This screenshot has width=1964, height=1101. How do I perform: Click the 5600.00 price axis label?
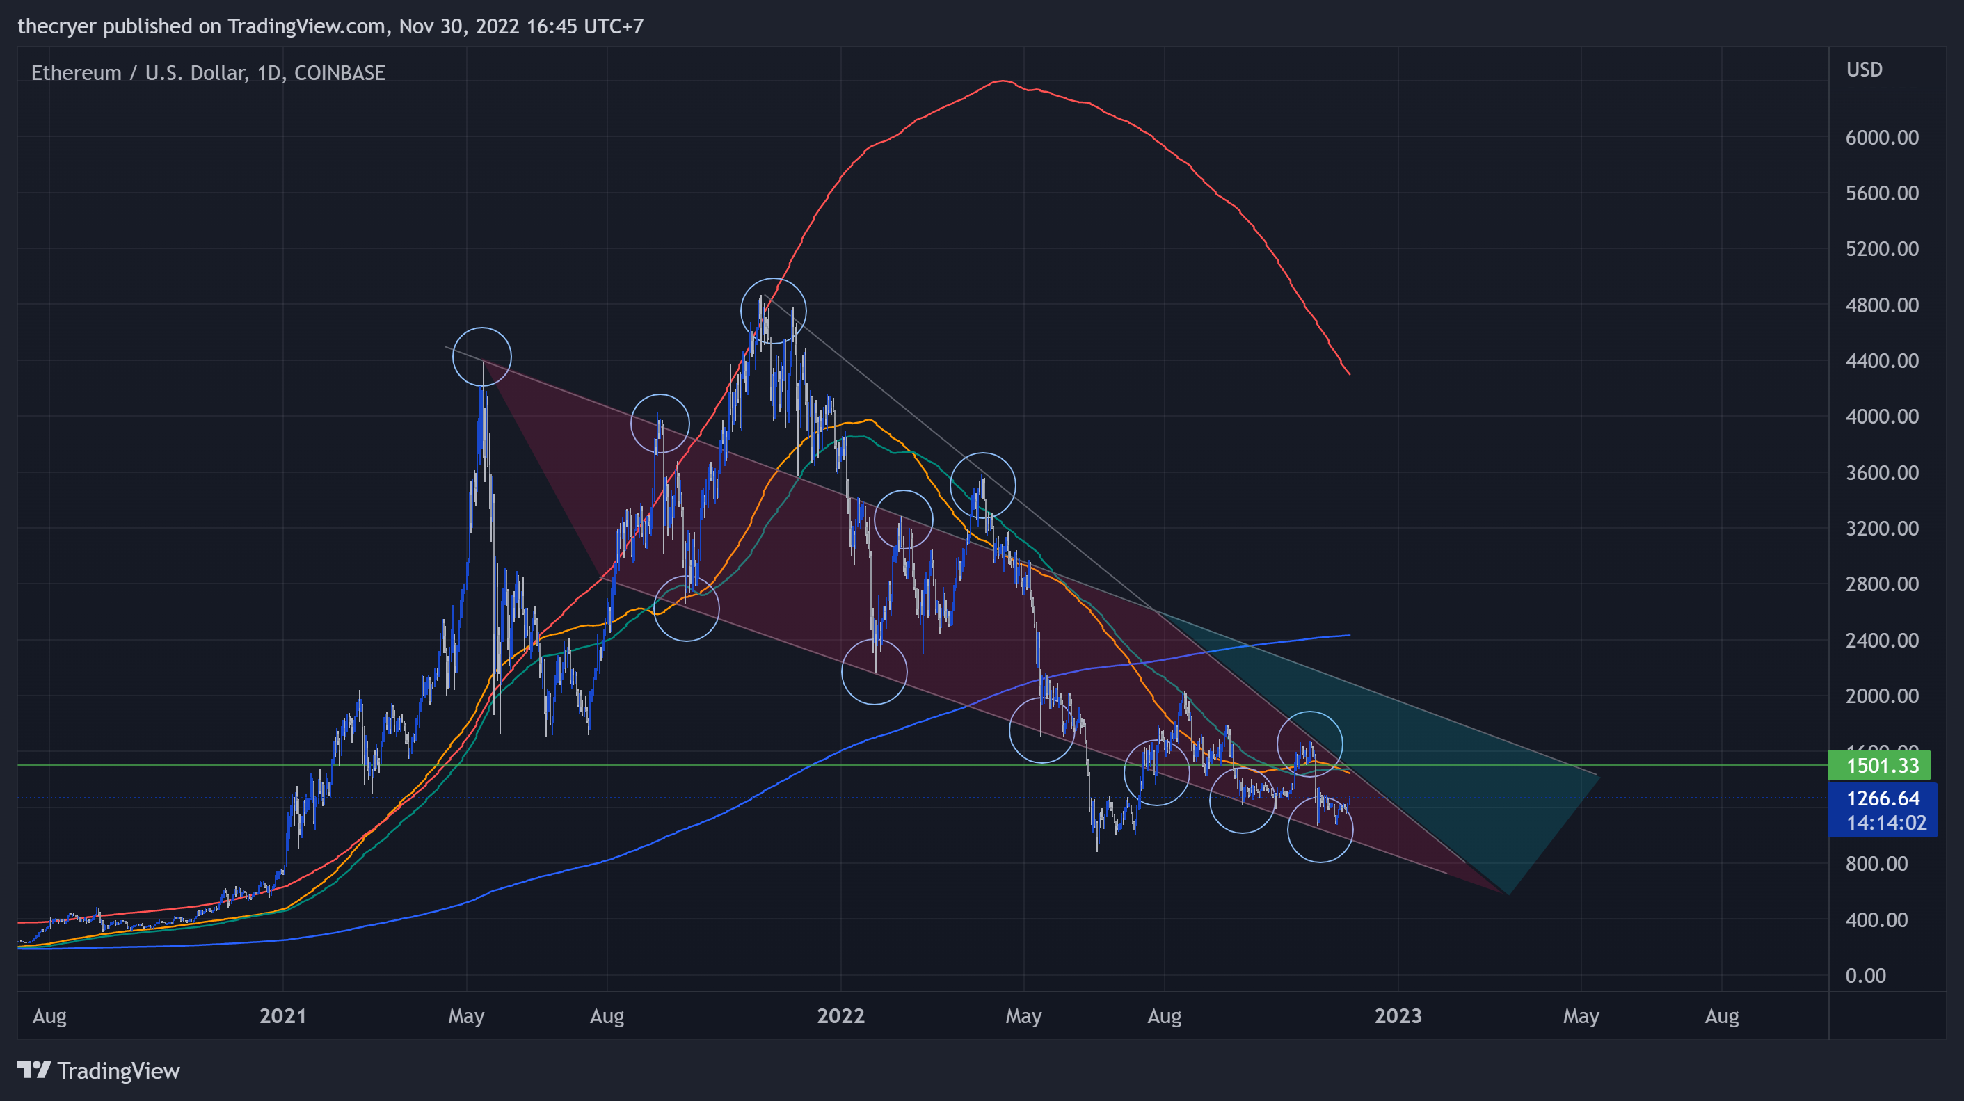tap(1882, 193)
